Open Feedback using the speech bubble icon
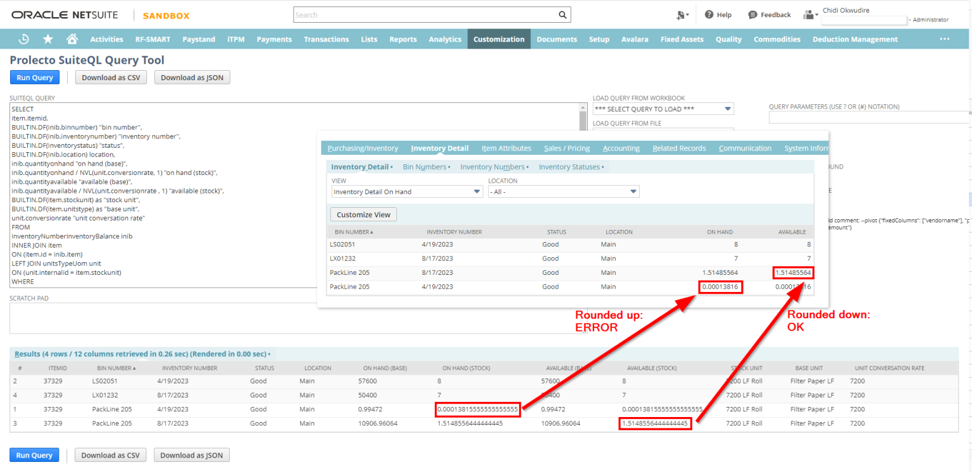 click(752, 15)
